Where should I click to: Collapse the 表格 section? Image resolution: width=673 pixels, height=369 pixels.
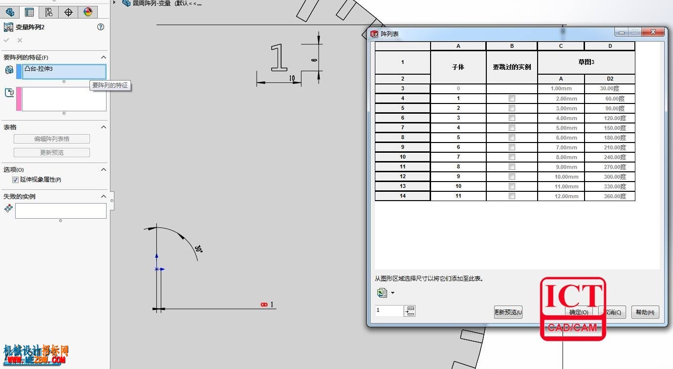point(103,127)
